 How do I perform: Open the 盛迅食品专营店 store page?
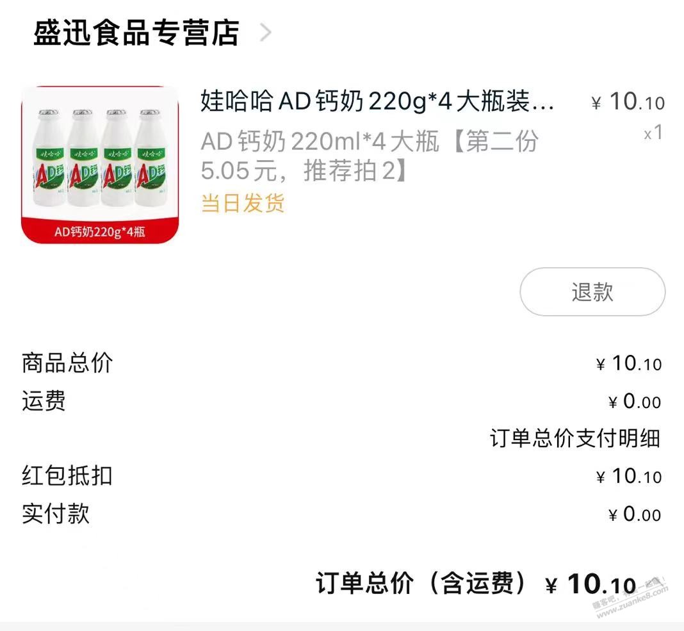tap(136, 33)
